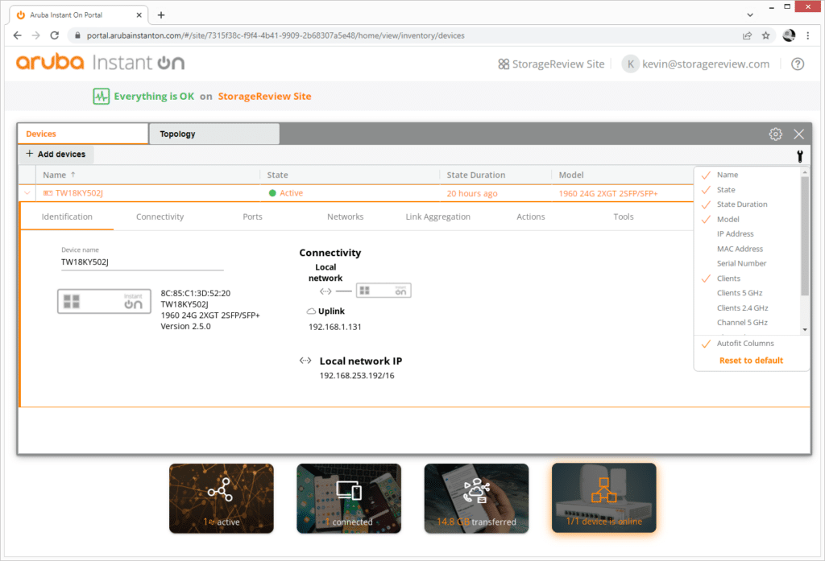Open the Actions tab
Screen dimensions: 825x561
[x=530, y=217]
